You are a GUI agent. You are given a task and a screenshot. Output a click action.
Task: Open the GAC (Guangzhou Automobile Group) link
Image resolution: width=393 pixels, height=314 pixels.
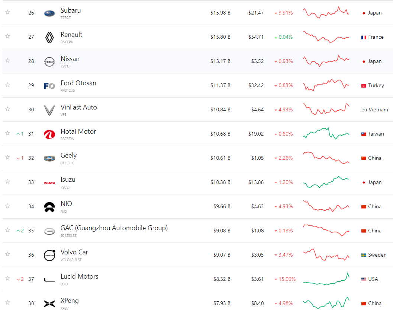coord(114,228)
